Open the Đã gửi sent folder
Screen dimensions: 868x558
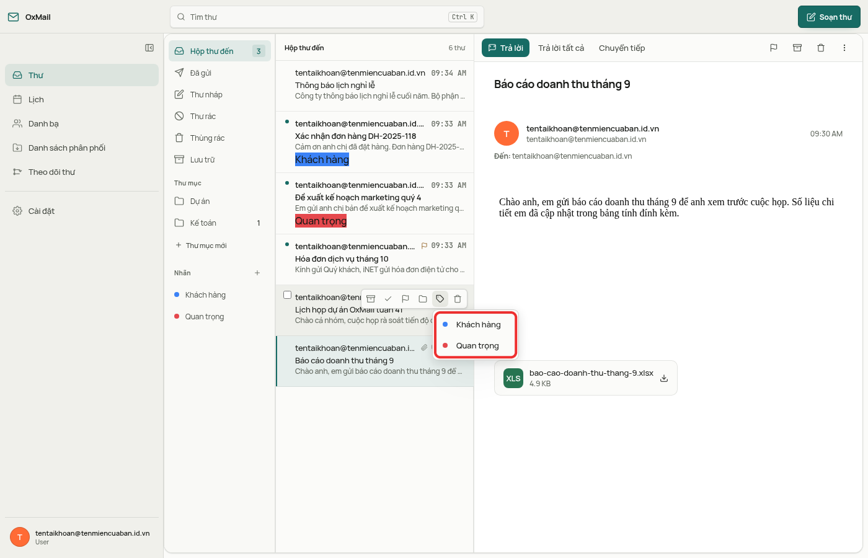pos(219,73)
